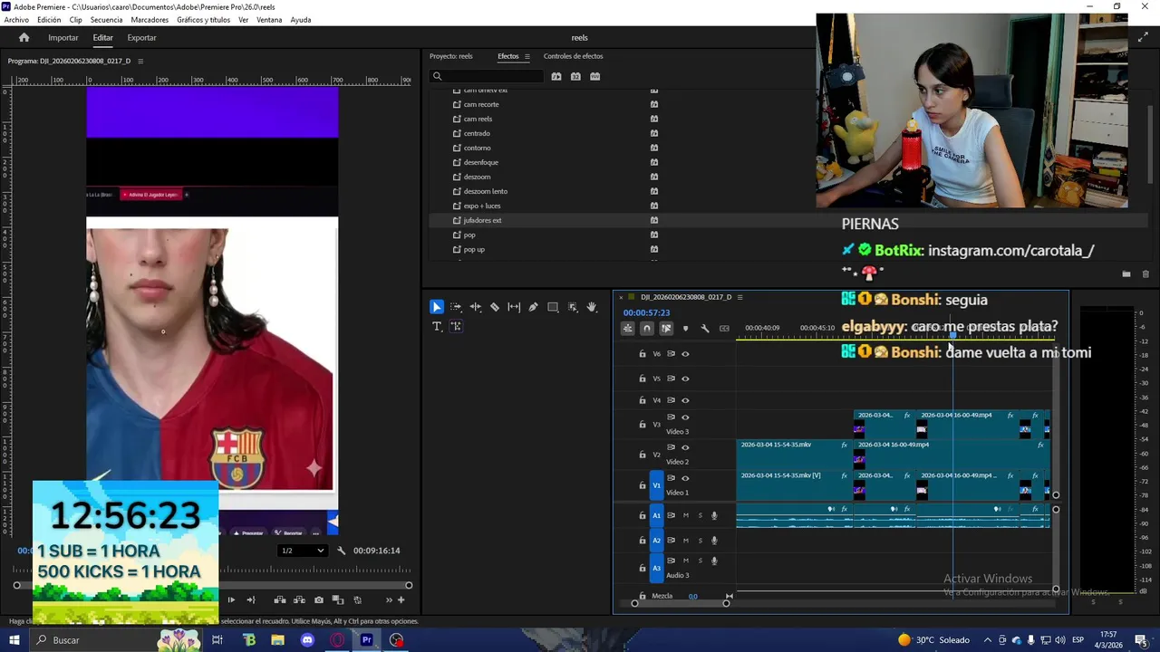Open the 1/2 playback resolution dropdown

(x=303, y=551)
